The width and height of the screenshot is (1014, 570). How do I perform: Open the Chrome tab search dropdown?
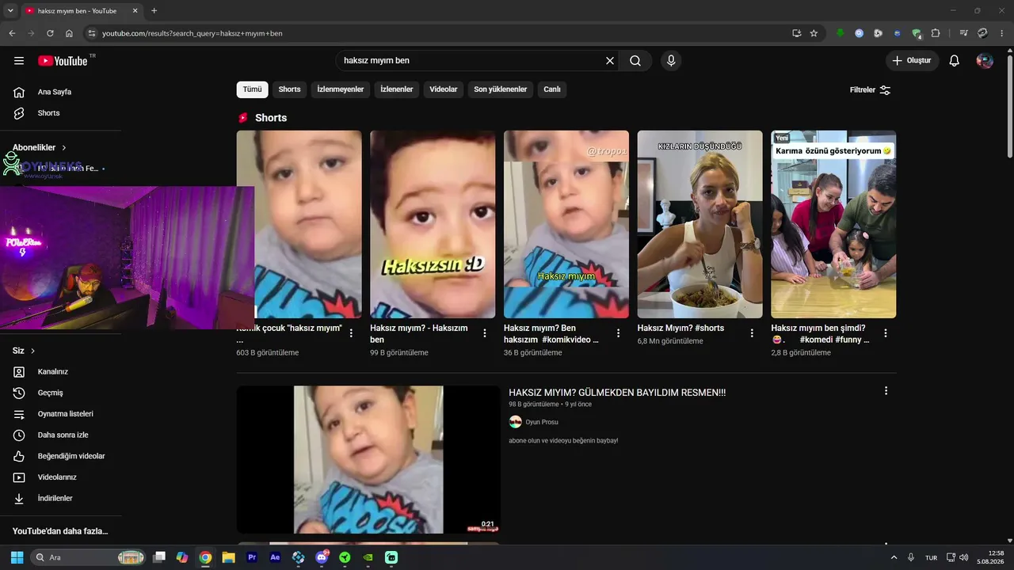10,11
